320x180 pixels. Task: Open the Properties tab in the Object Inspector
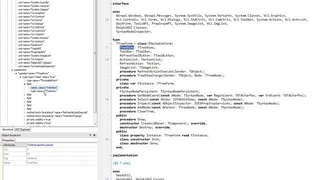8,140
